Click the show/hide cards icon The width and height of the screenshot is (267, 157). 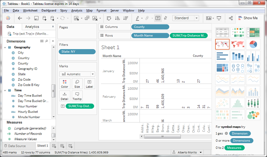click(209, 18)
